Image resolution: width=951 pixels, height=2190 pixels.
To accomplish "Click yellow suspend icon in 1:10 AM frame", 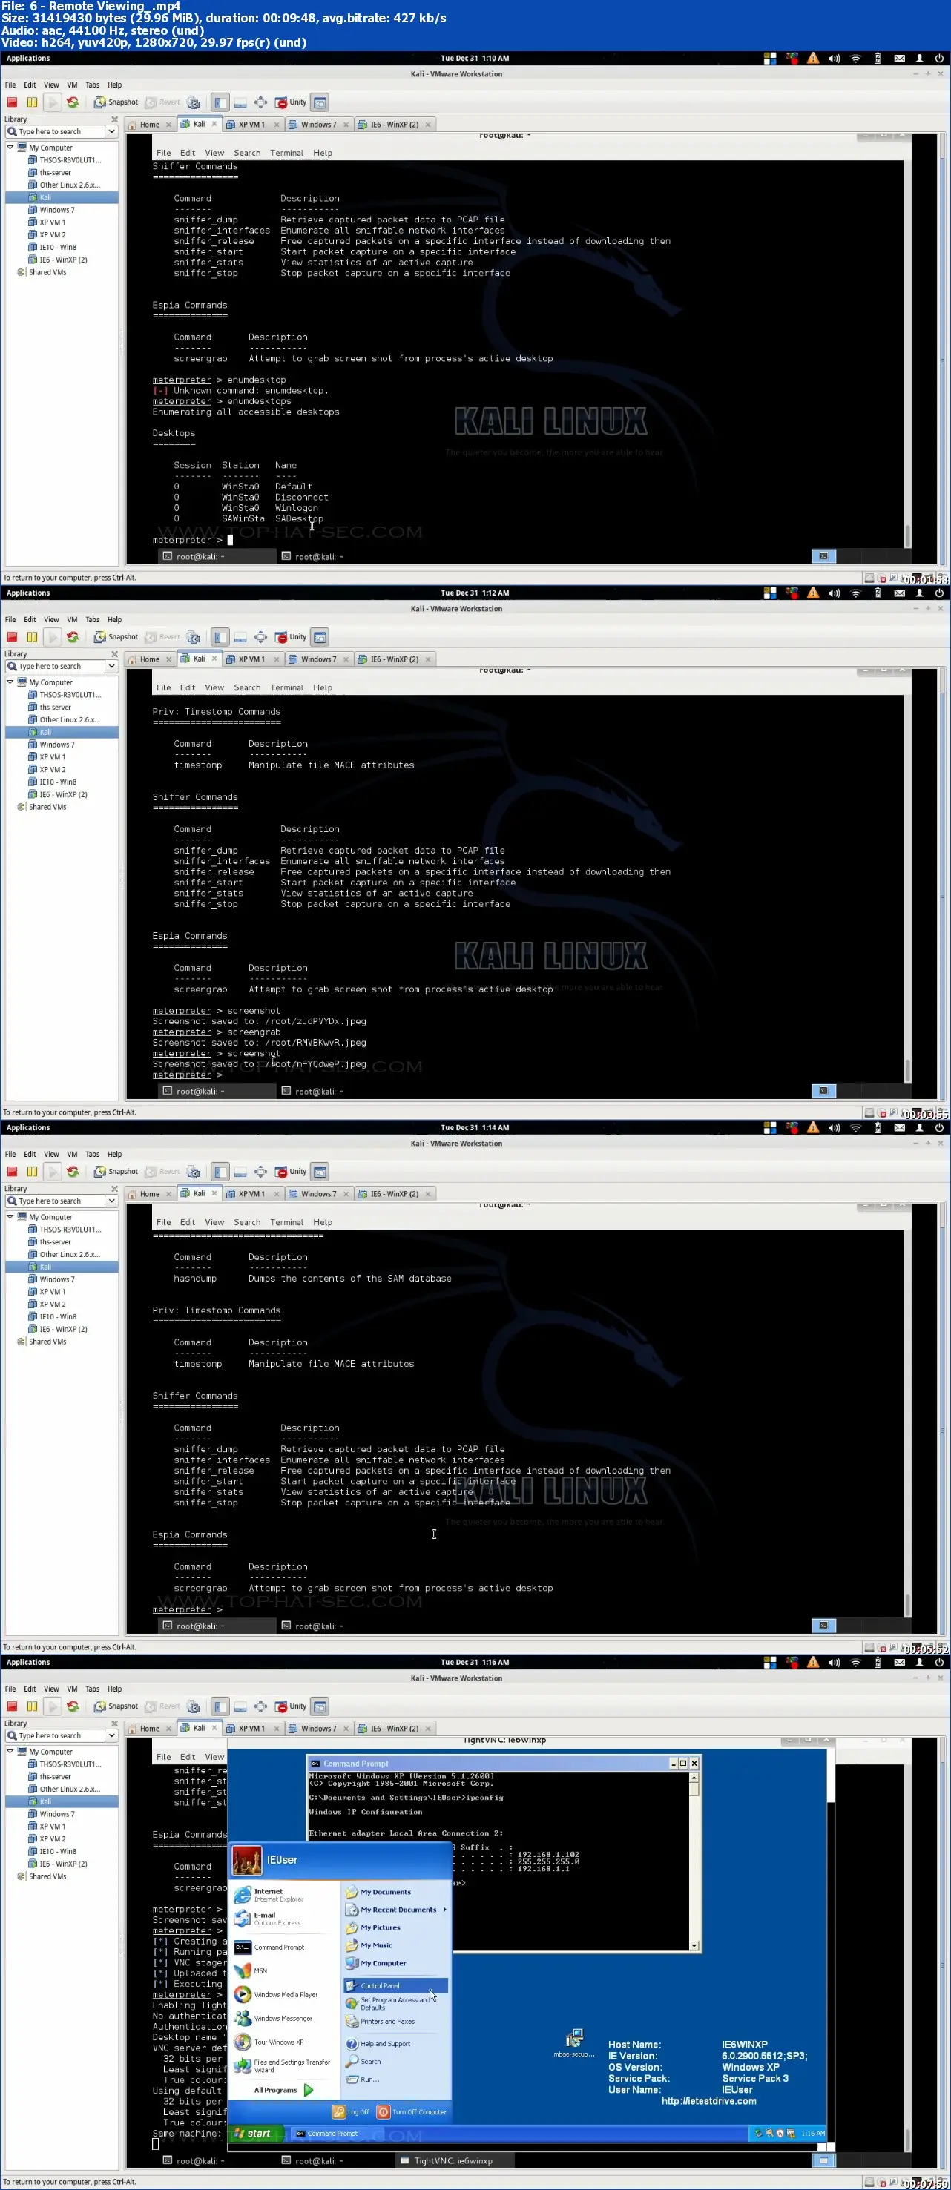I will click(x=31, y=102).
